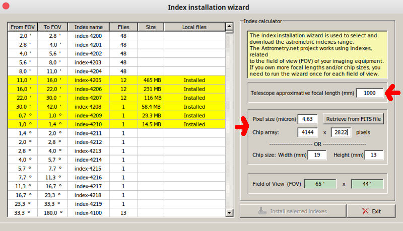403x231 pixels.
Task: Select the index-4205 row
Action: (89, 80)
